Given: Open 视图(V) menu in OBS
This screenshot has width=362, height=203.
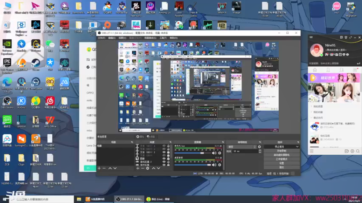Looking at the screenshot, I should click(x=122, y=38).
